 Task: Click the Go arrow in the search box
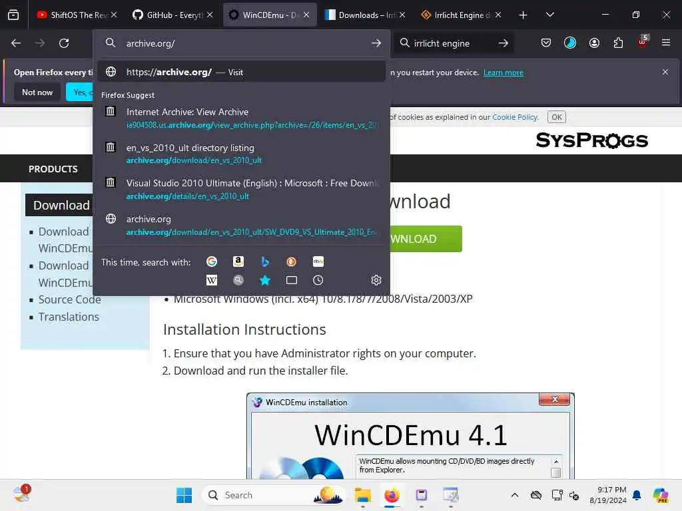point(504,43)
